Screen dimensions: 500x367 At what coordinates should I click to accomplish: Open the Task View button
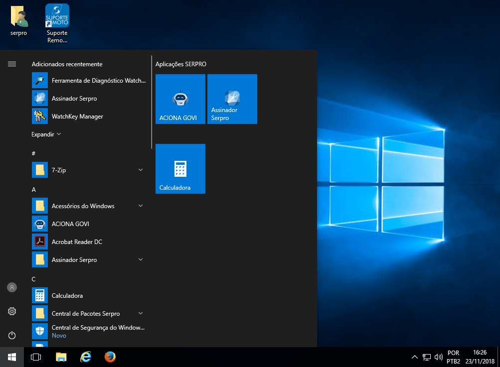click(36, 357)
